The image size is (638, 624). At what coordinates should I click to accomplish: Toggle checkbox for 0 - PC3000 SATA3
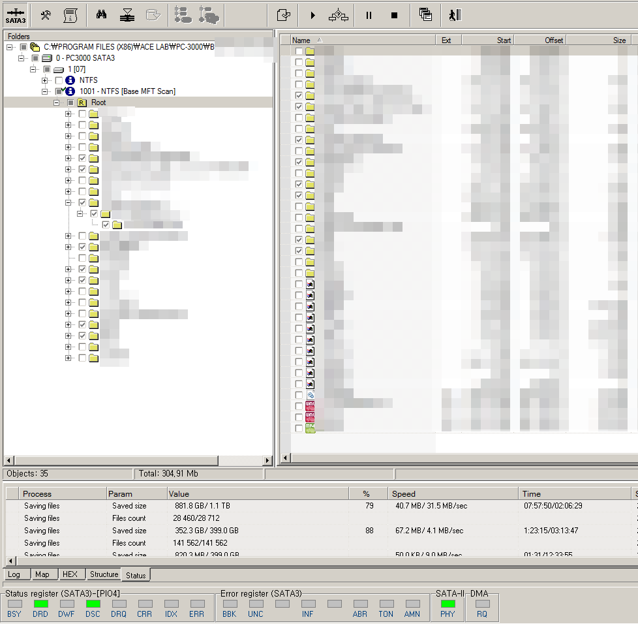(x=35, y=58)
